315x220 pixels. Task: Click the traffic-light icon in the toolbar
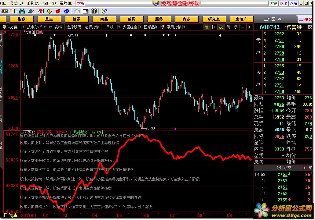pyautogui.click(x=5, y=11)
